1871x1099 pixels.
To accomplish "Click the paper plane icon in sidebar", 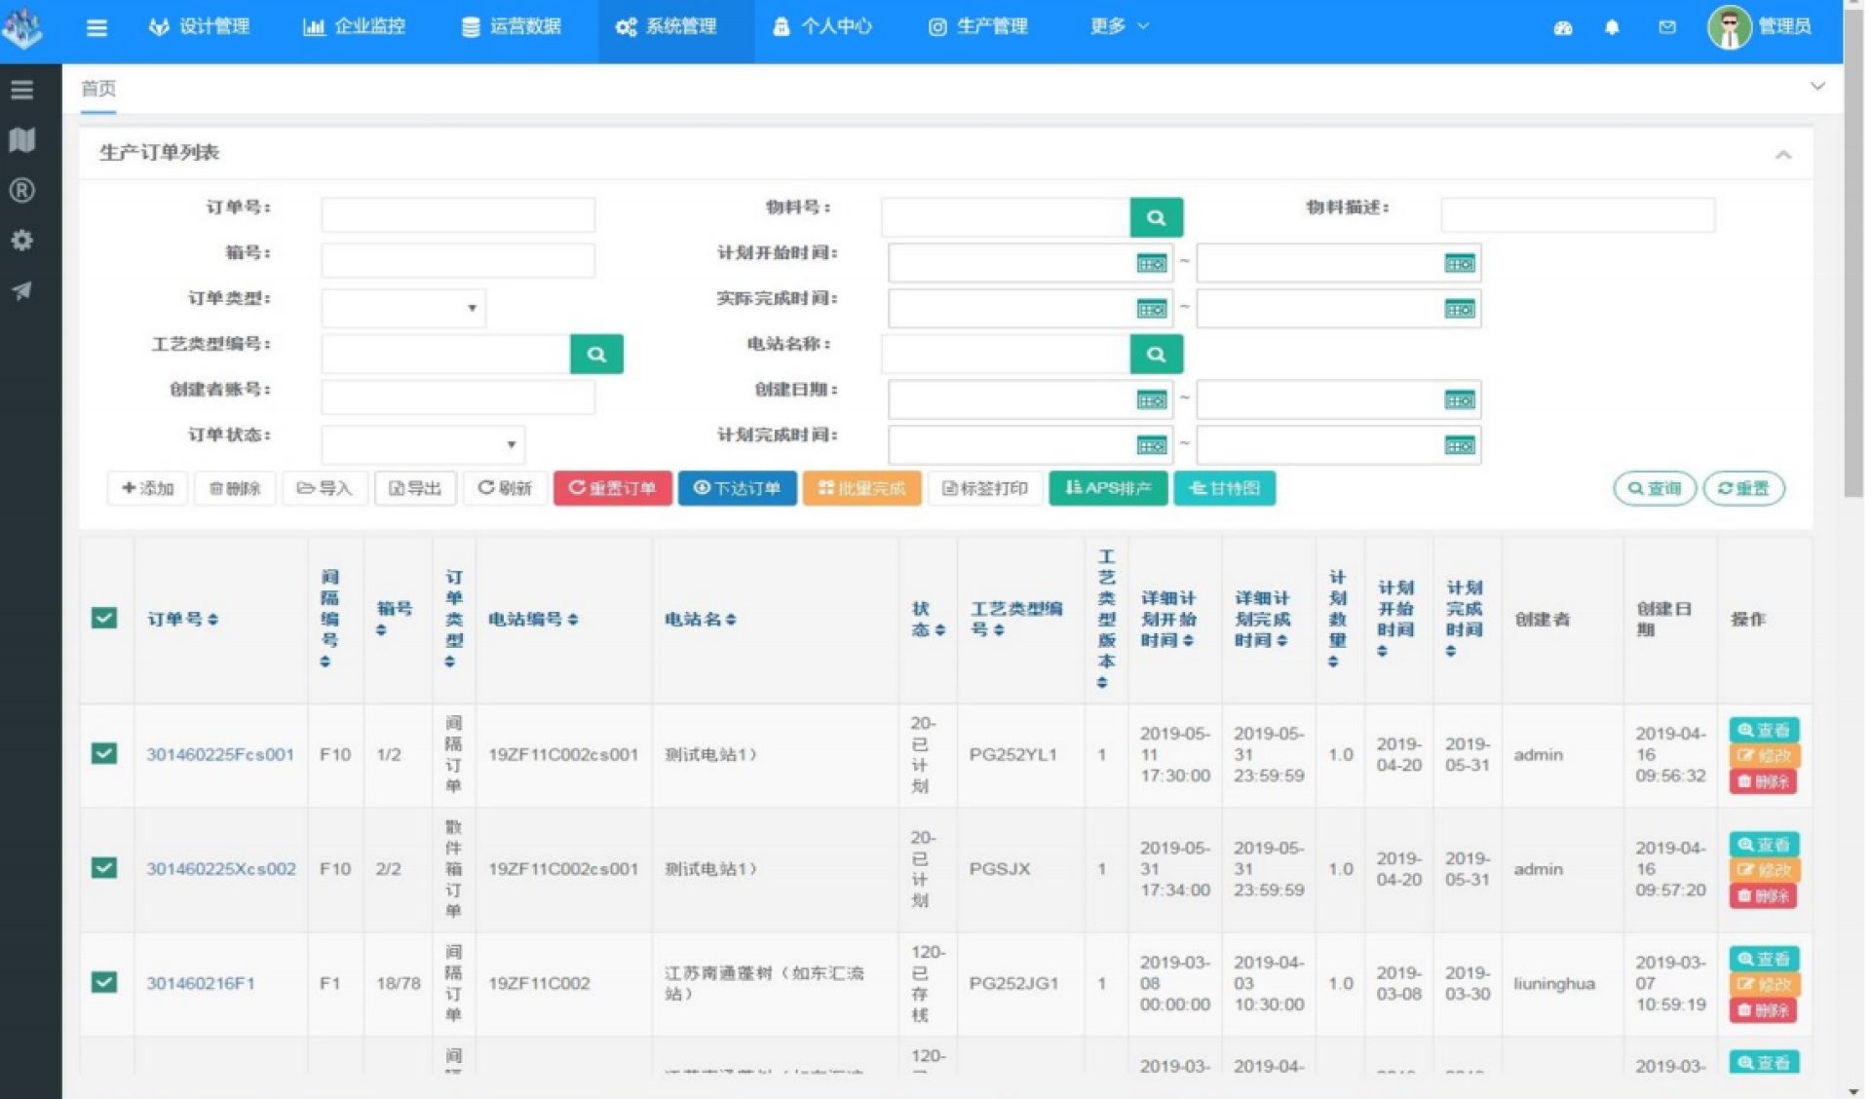I will coord(22,290).
